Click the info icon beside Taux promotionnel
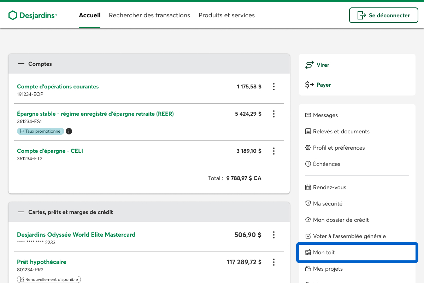Screen dimensions: 424x283 tap(69, 131)
